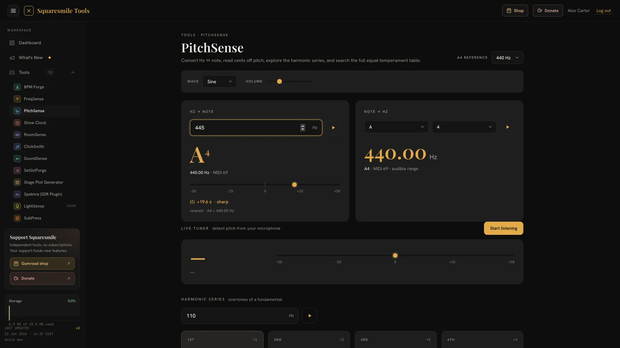
Task: Collapse the Tools section chevron
Action: click(x=73, y=72)
